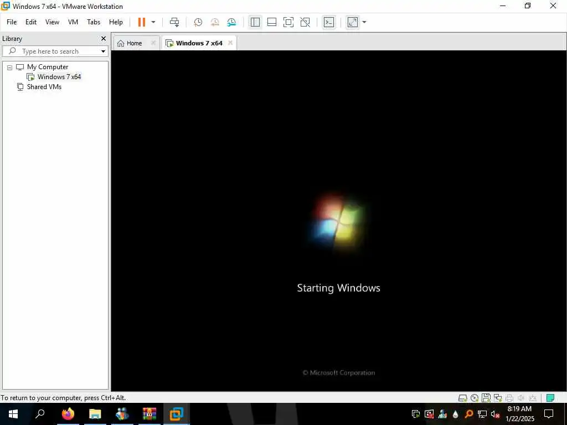The width and height of the screenshot is (567, 425).
Task: Open the power options dropdown arrow next to pause
Action: click(153, 22)
